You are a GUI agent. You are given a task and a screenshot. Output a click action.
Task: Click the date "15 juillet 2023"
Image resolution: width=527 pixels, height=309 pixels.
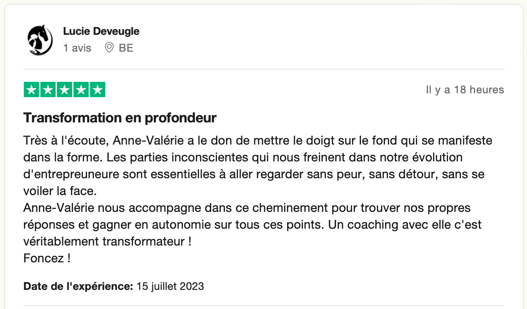pos(170,286)
